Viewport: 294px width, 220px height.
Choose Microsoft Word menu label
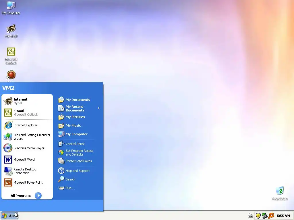[24, 160]
